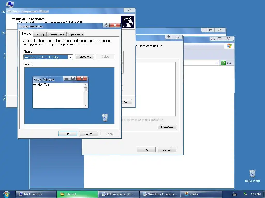Switch to Windows Components taskbar button
The height and width of the screenshot is (198, 265).
coord(160,194)
